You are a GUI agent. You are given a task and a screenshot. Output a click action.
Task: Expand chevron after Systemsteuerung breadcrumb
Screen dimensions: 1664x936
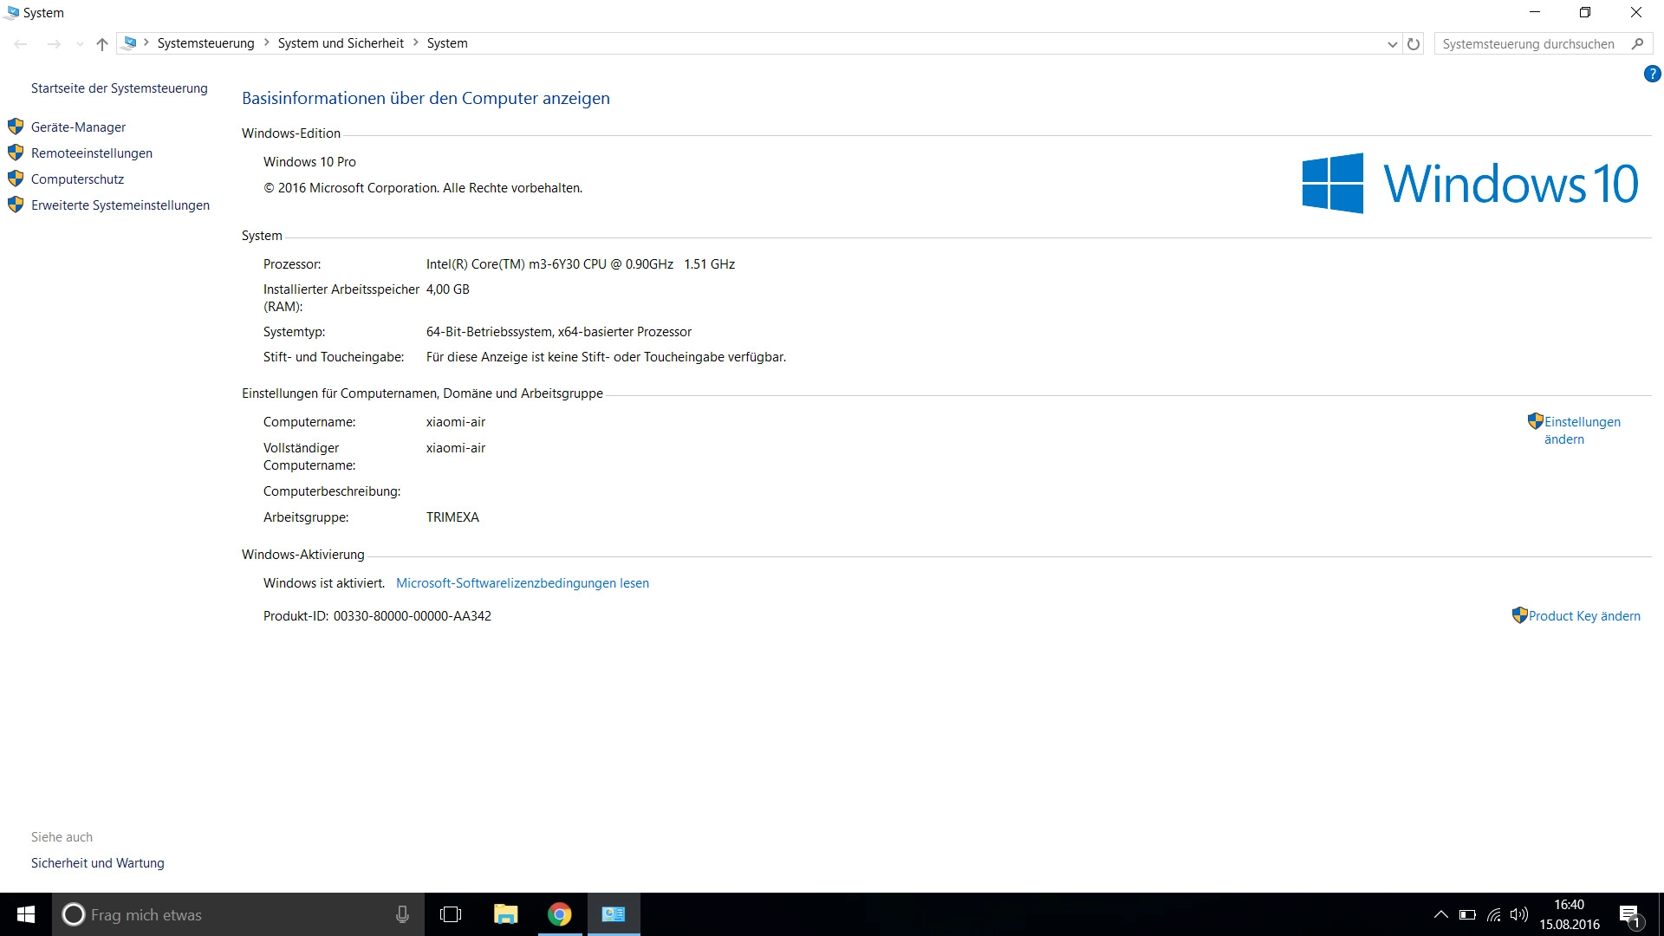click(266, 43)
